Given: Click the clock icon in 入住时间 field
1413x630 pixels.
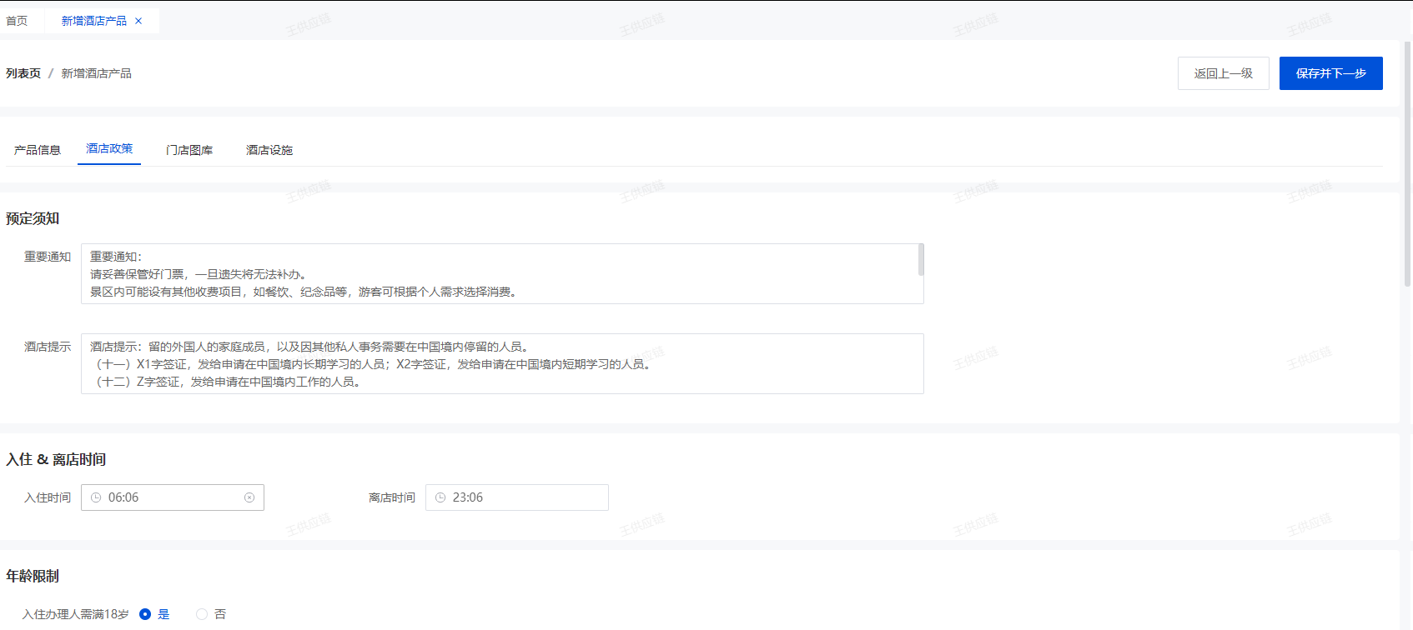Looking at the screenshot, I should [x=96, y=497].
